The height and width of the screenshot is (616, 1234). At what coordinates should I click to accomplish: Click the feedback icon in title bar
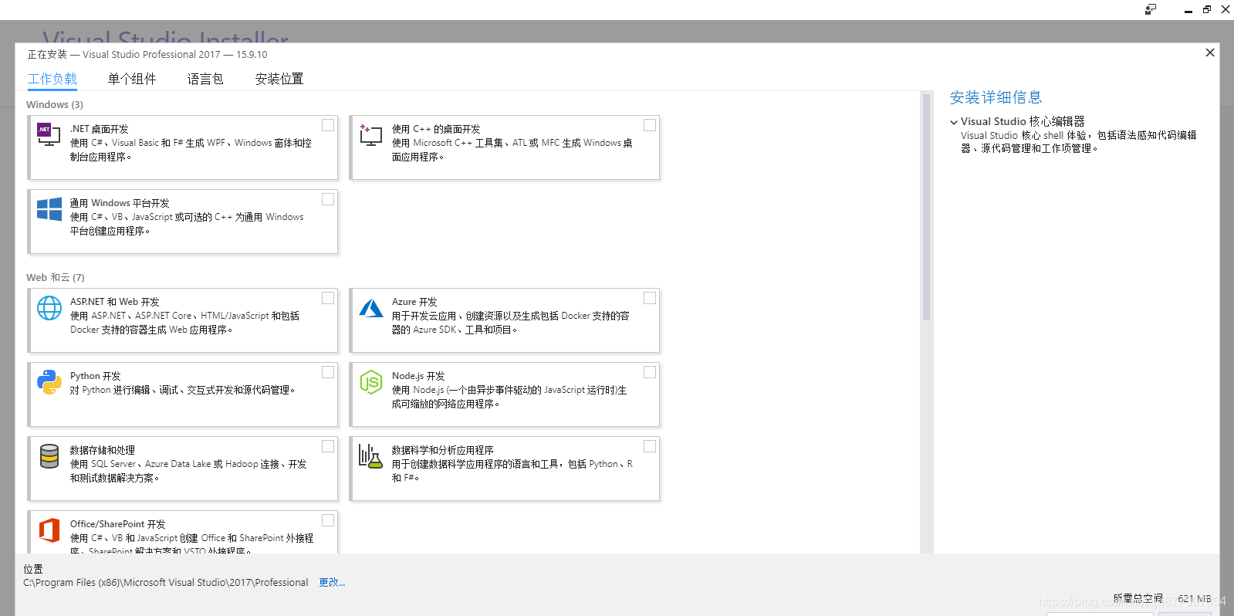click(x=1151, y=9)
